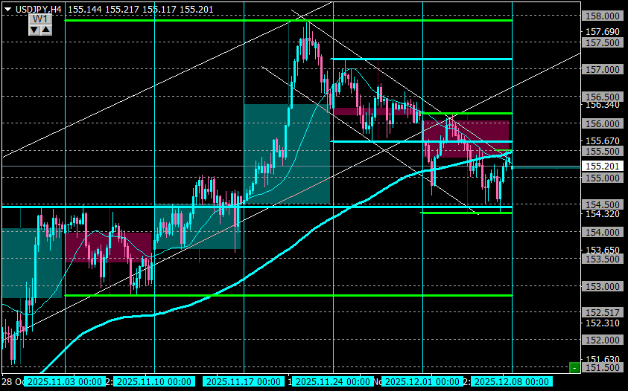628x391 pixels.
Task: Click the 2025.11.17 00:00 date marker
Action: pos(244,382)
